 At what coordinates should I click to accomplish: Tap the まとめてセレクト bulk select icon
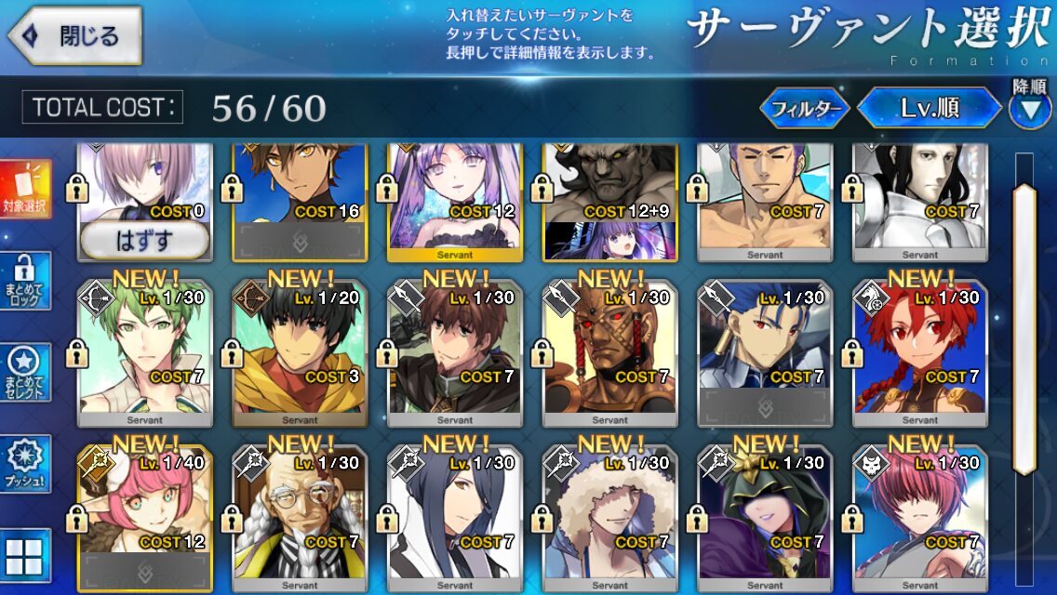pos(26,373)
